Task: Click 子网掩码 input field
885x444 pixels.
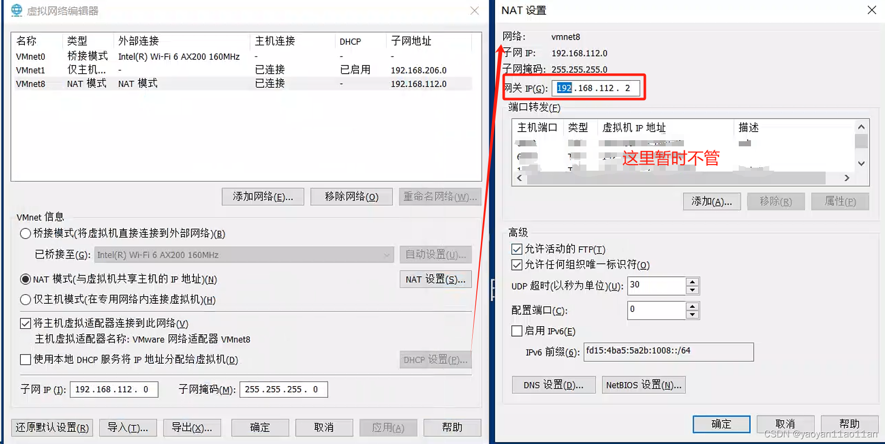Action: [283, 390]
